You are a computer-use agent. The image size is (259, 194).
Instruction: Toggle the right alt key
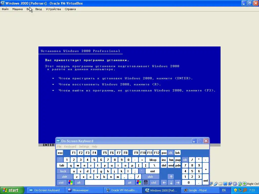click(x=130, y=182)
